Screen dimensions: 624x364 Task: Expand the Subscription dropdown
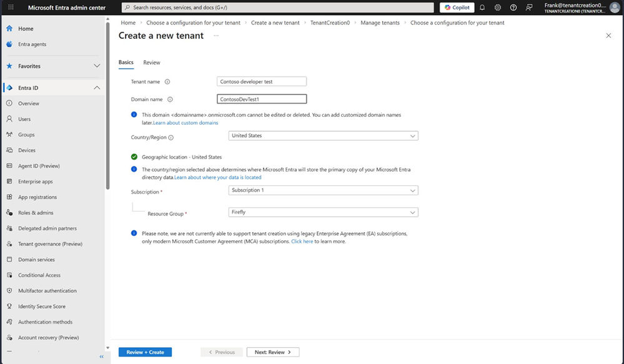pyautogui.click(x=323, y=190)
